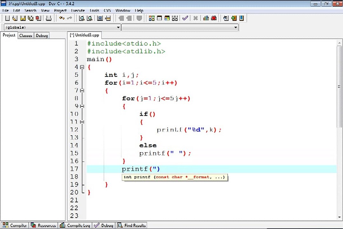
Task: Click the "else" keyword on line 14
Action: tap(148, 145)
